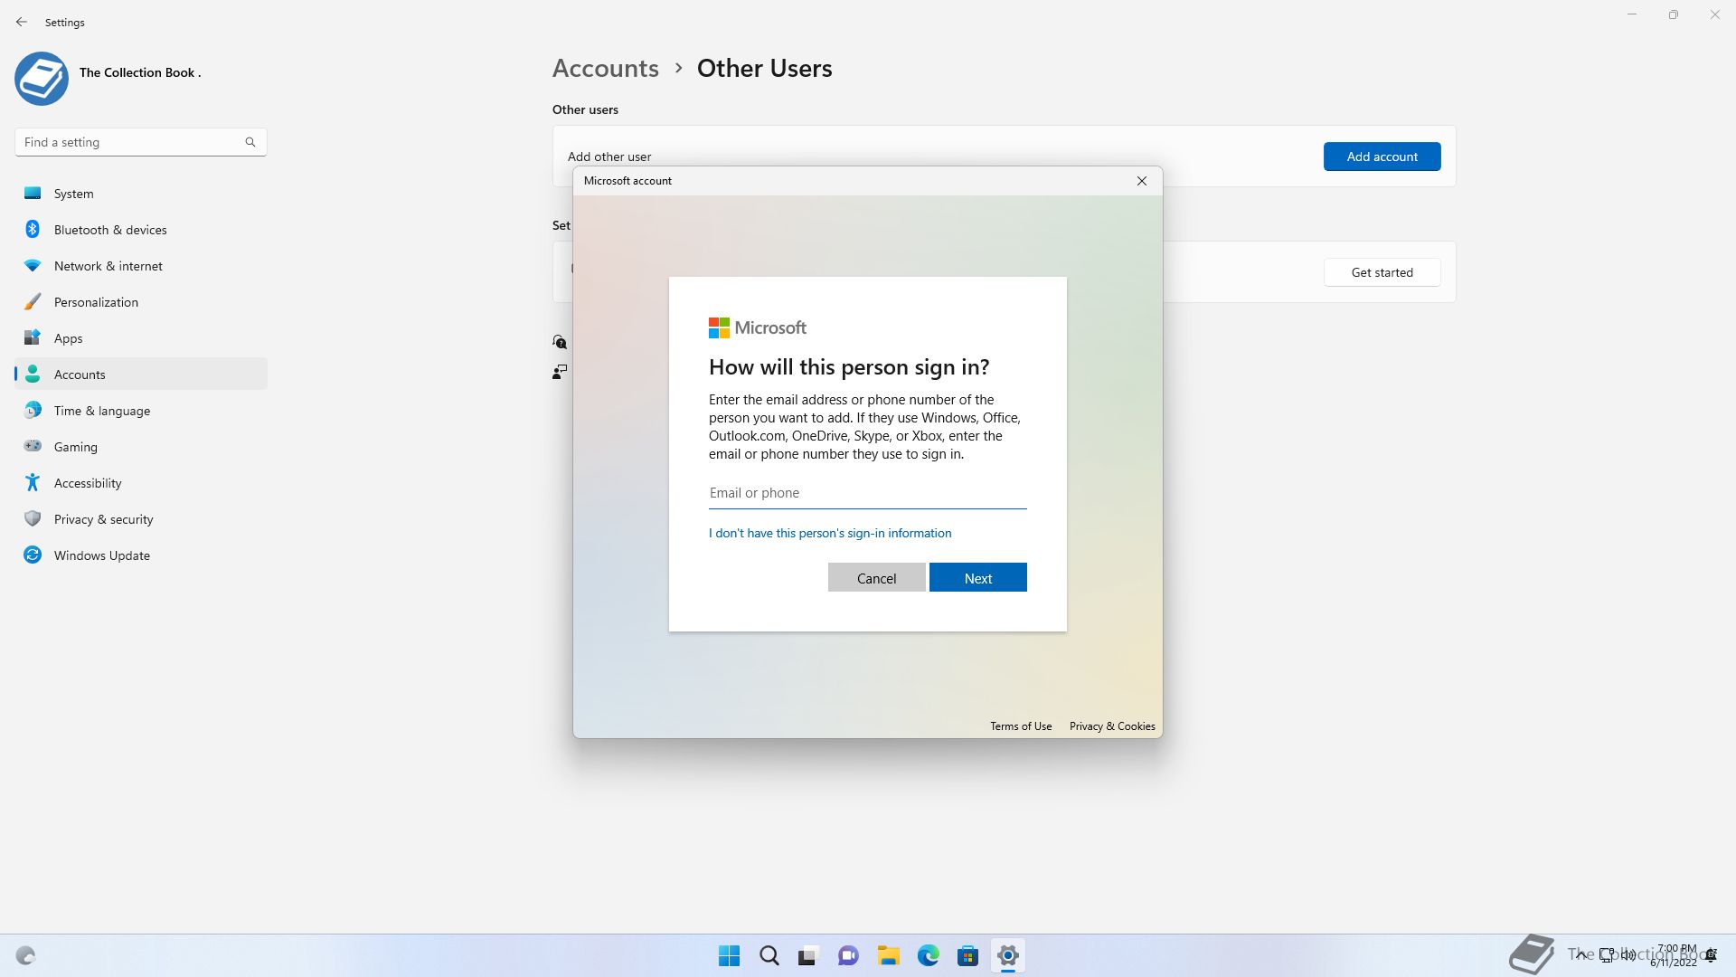Focus the Find a setting search box
1736x977 pixels.
click(140, 142)
